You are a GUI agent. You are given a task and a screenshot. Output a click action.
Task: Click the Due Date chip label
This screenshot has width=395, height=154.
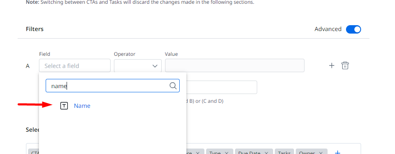249,152
